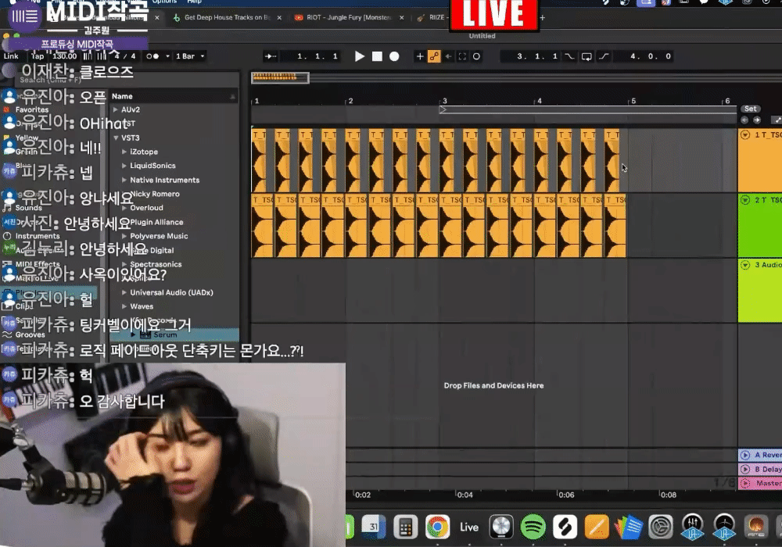Select the loop start field 3.1.1

pos(537,56)
